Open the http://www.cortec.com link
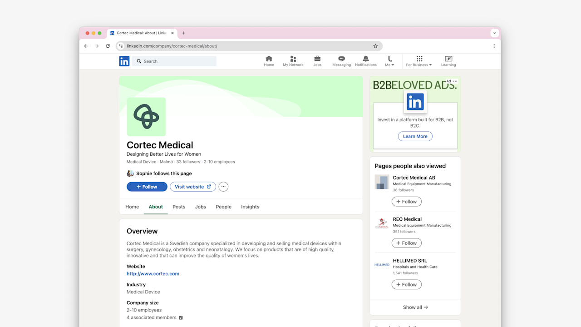 click(x=153, y=274)
